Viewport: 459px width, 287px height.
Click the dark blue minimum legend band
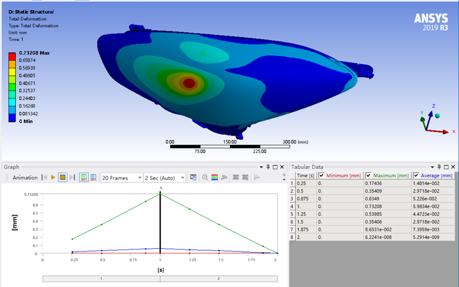point(12,117)
